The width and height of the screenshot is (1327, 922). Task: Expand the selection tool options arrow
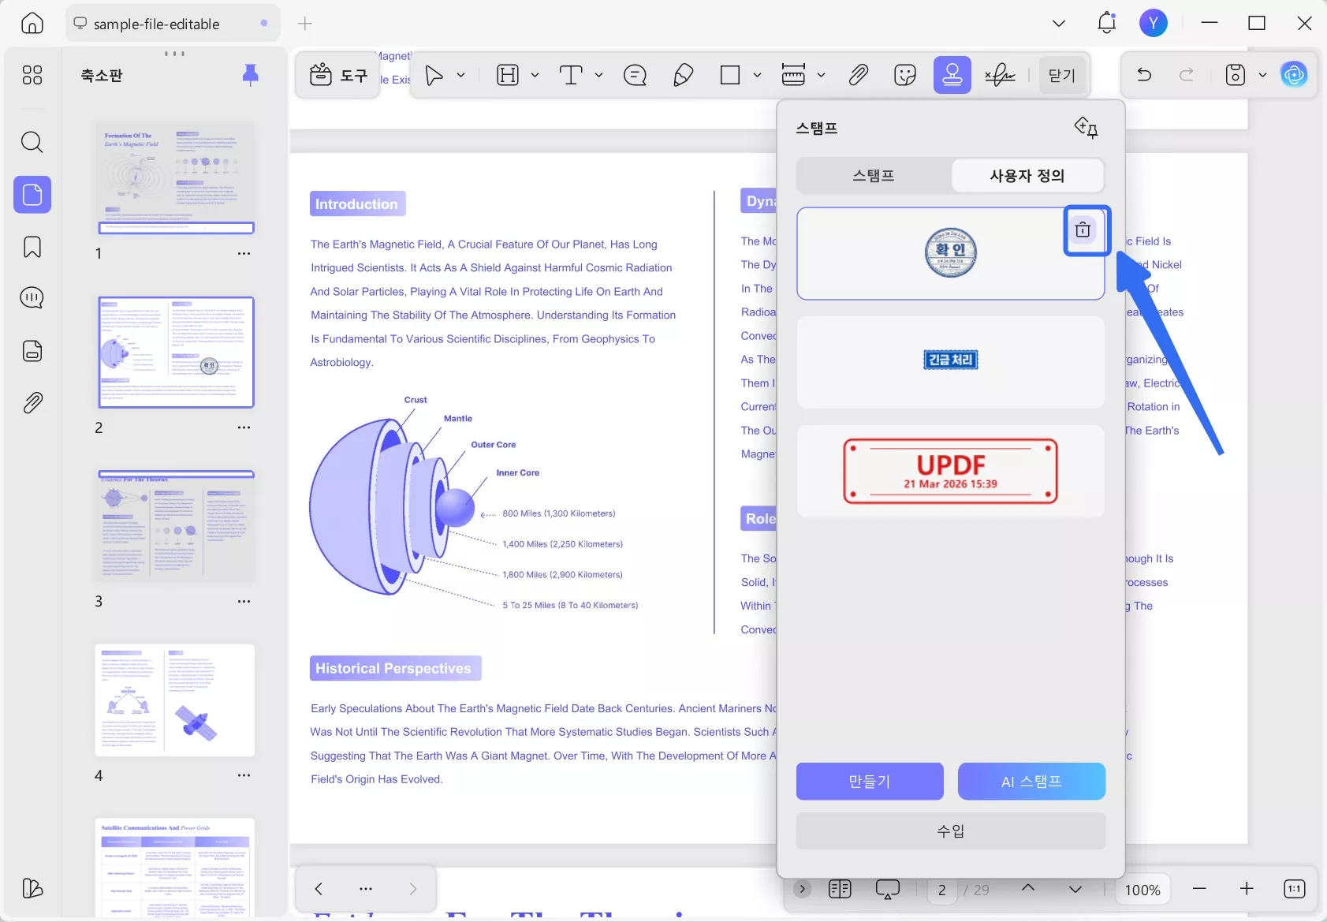click(x=461, y=75)
